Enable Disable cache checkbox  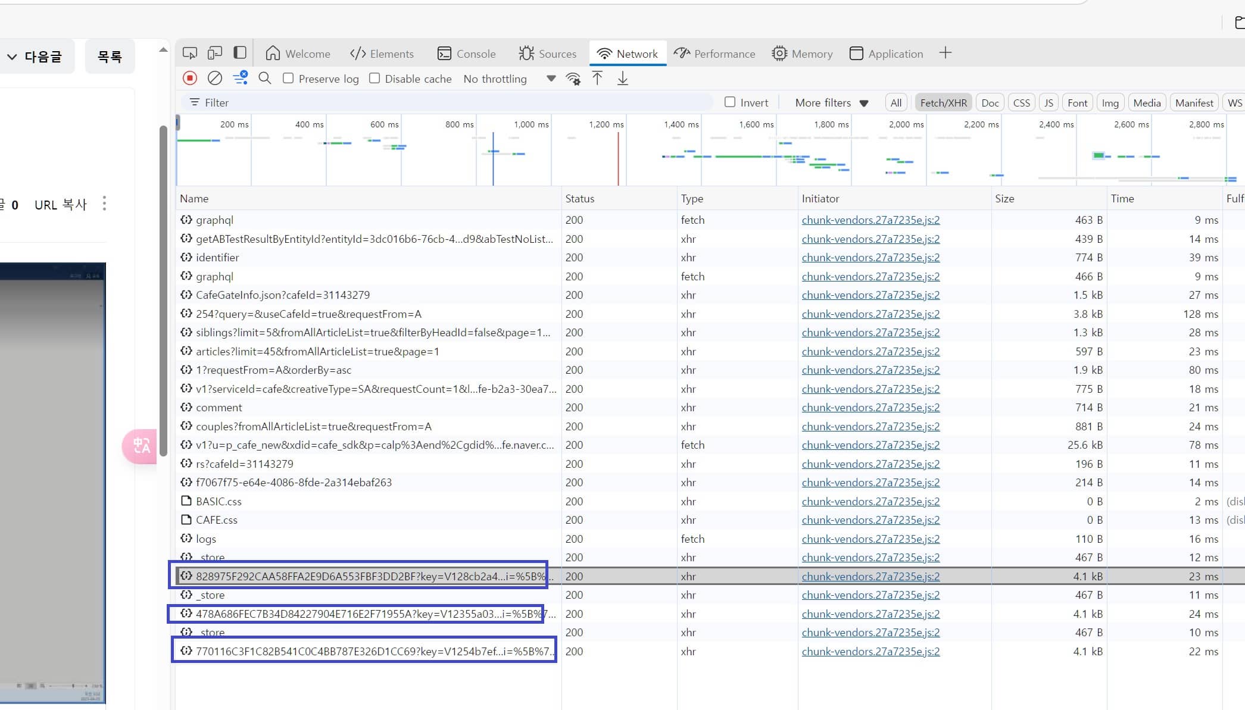click(x=375, y=78)
